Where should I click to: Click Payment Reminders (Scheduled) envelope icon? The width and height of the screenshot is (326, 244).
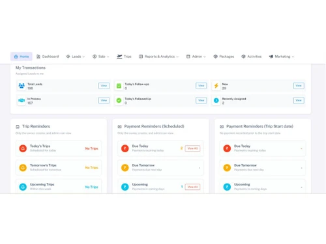pyautogui.click(x=119, y=127)
